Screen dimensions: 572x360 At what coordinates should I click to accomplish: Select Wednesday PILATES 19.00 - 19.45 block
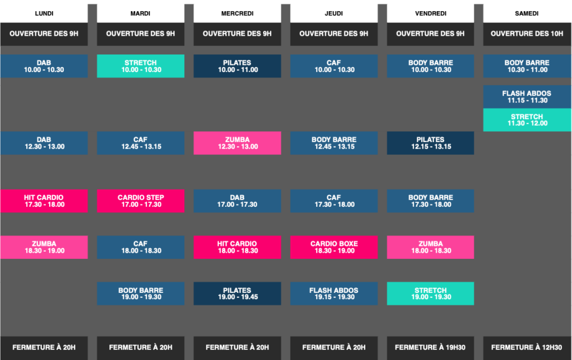tap(237, 293)
